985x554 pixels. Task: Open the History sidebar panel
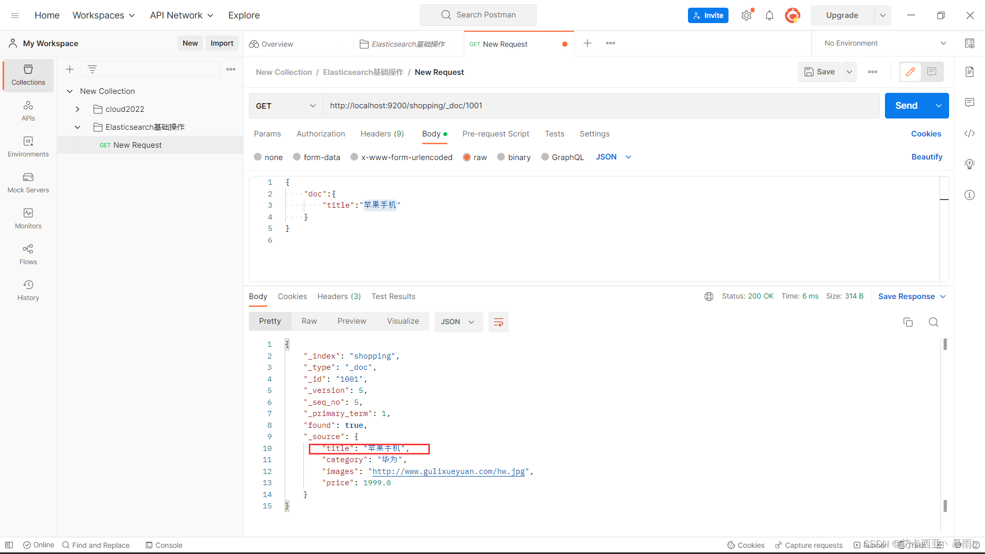click(28, 290)
